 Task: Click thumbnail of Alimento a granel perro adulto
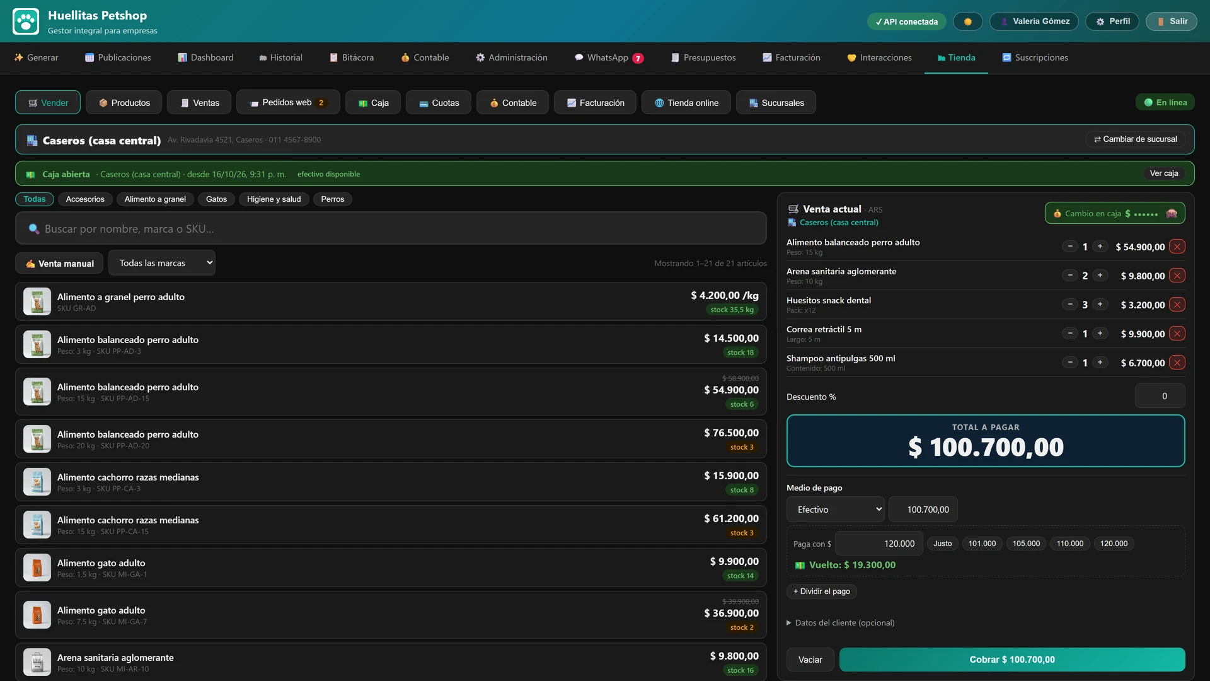(37, 301)
